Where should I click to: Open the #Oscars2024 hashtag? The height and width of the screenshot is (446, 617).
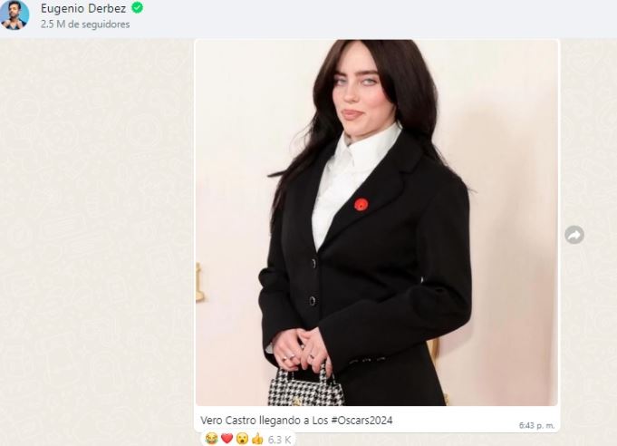pos(362,420)
